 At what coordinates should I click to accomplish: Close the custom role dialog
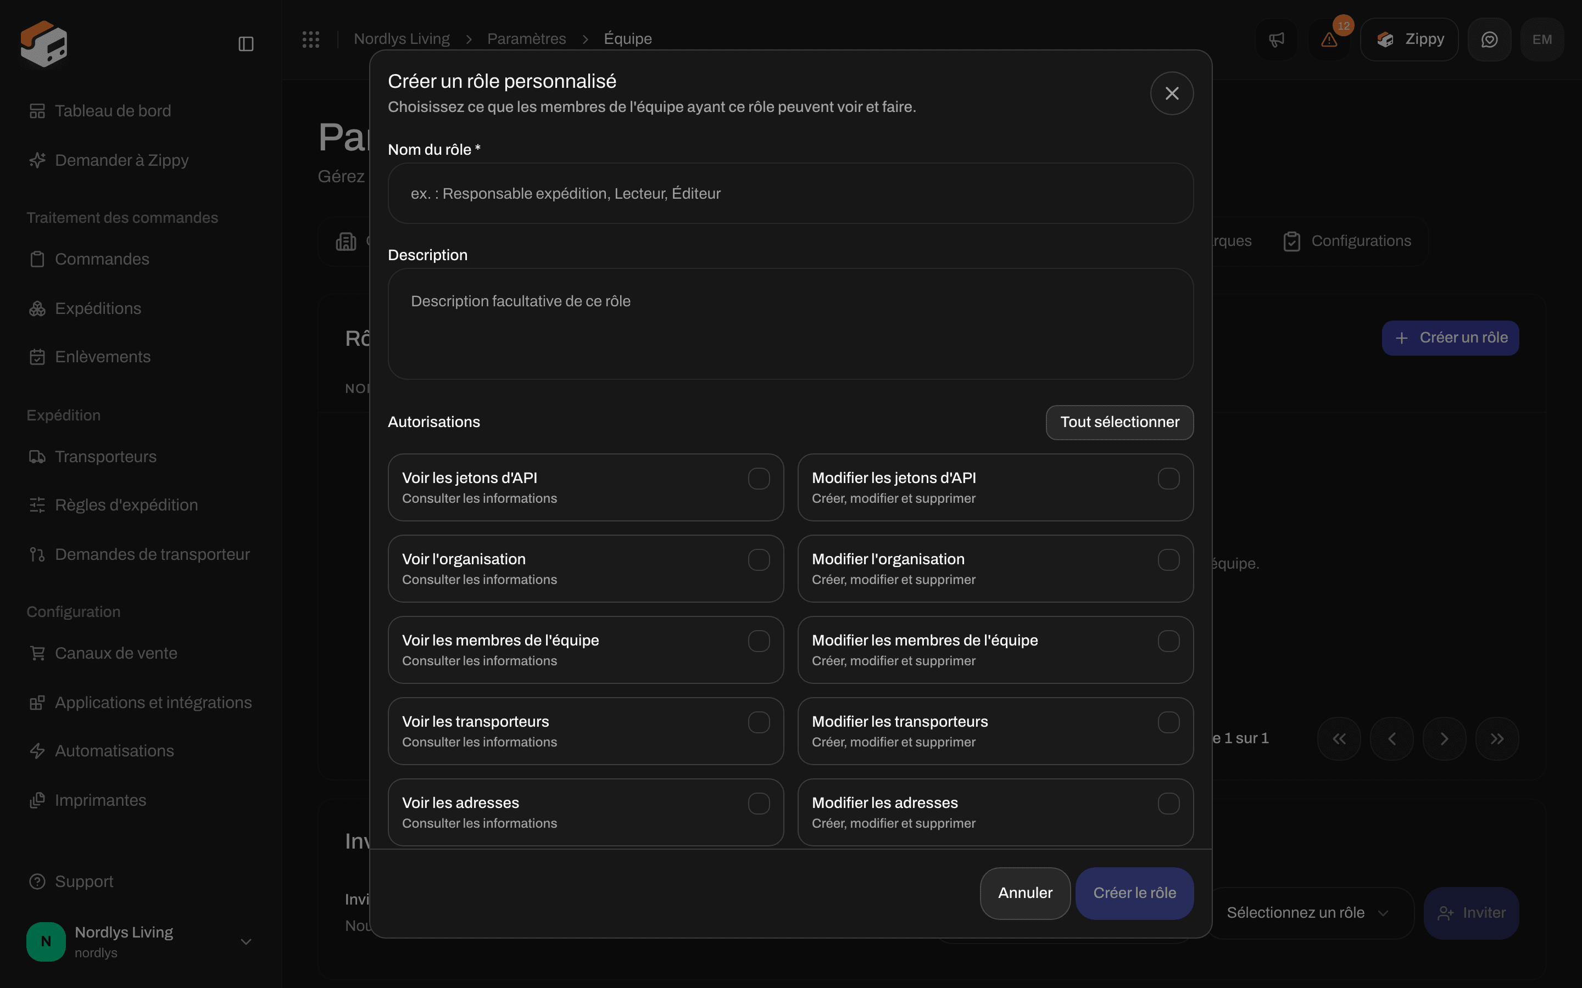[x=1172, y=93]
